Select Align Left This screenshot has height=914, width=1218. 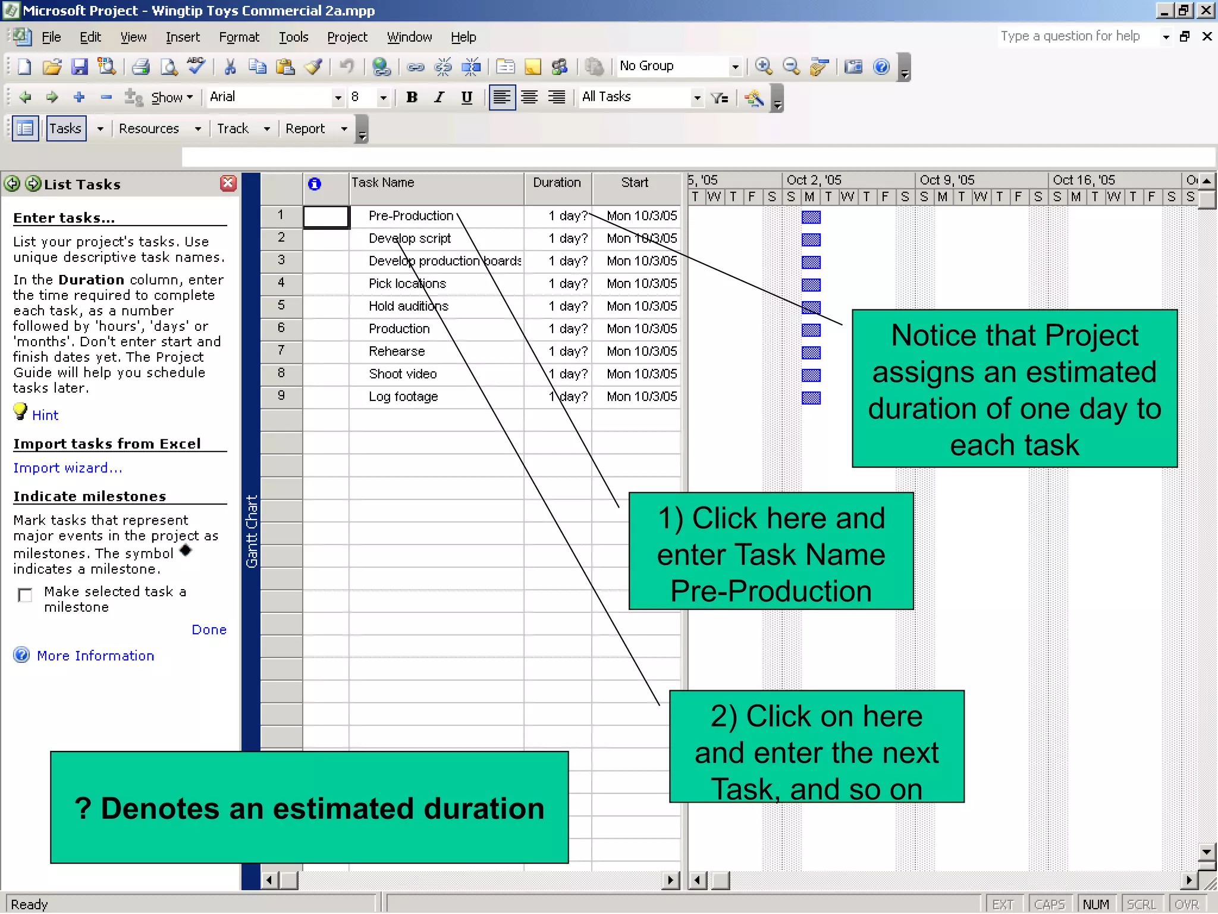(x=502, y=98)
